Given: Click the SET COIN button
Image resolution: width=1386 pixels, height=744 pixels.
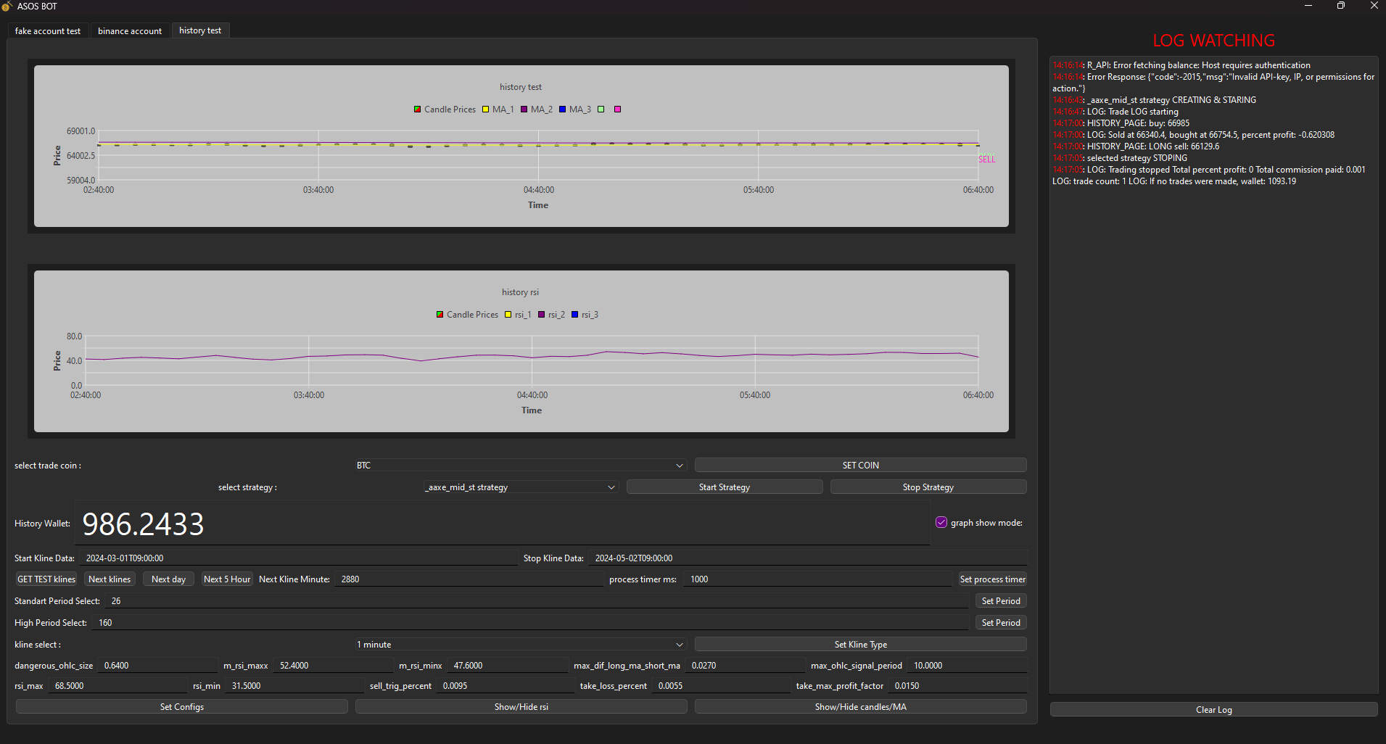Looking at the screenshot, I should click(x=860, y=466).
